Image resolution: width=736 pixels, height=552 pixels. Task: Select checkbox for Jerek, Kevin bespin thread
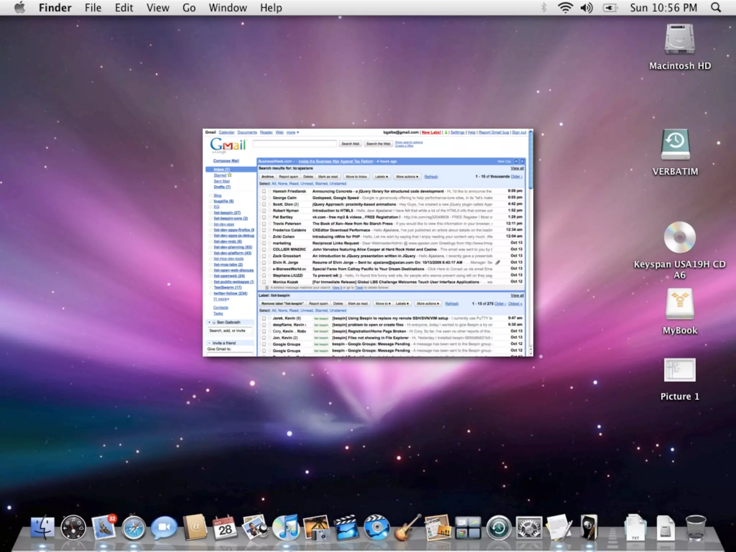click(x=264, y=318)
